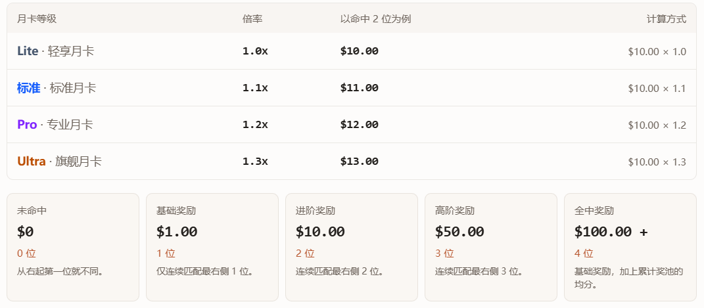Viewport: 704px width, 308px height.
Task: Select the 标准 标准月卡 row label
Action: (x=57, y=88)
